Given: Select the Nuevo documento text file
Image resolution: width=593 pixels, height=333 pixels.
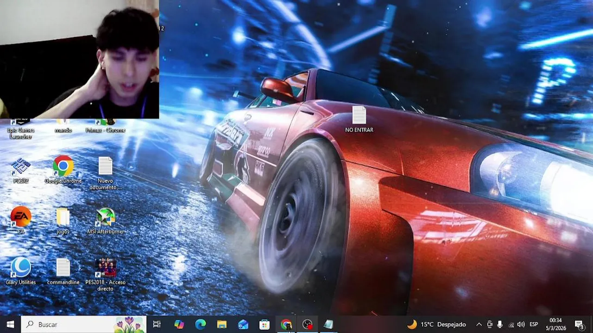Looking at the screenshot, I should pos(105,173).
